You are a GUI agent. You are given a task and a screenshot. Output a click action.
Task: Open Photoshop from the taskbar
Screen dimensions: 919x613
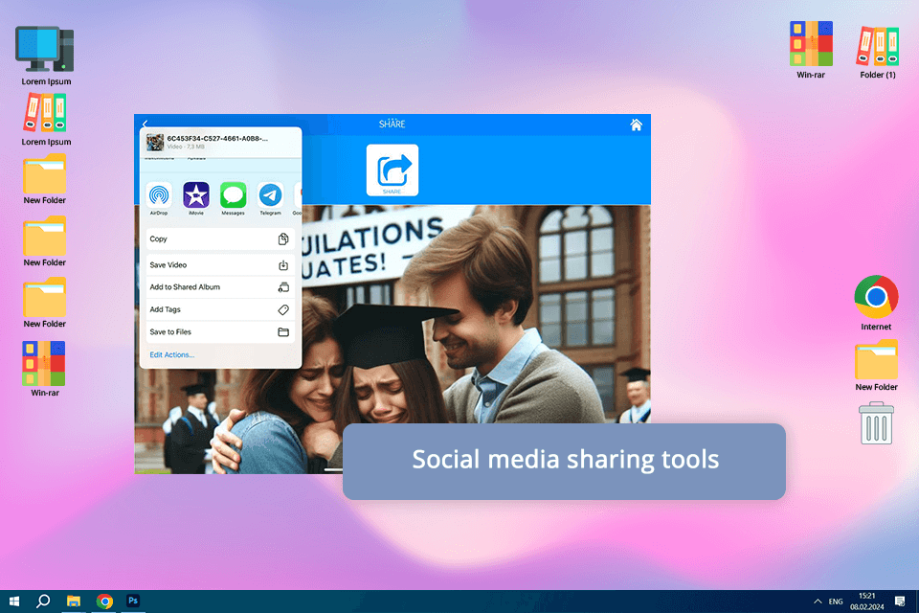click(133, 602)
